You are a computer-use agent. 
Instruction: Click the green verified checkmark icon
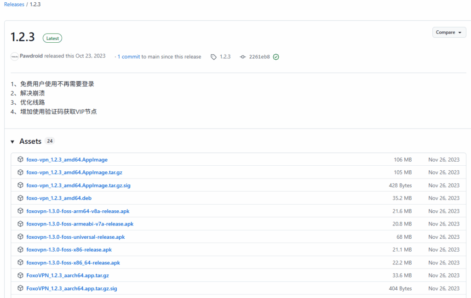coord(276,57)
